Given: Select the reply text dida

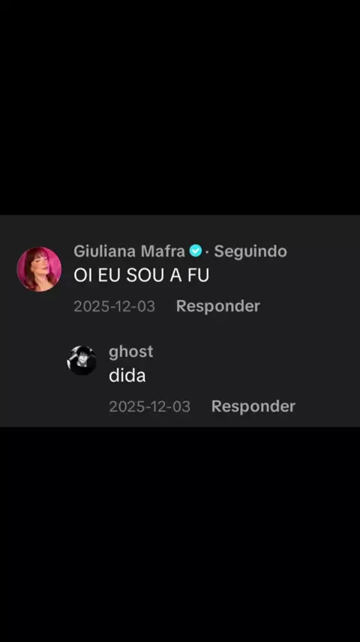Looking at the screenshot, I should click(127, 376).
